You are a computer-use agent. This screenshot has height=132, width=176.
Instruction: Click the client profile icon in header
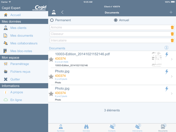(54, 12)
